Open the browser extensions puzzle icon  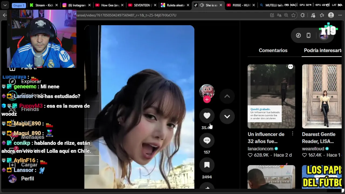tap(303, 15)
